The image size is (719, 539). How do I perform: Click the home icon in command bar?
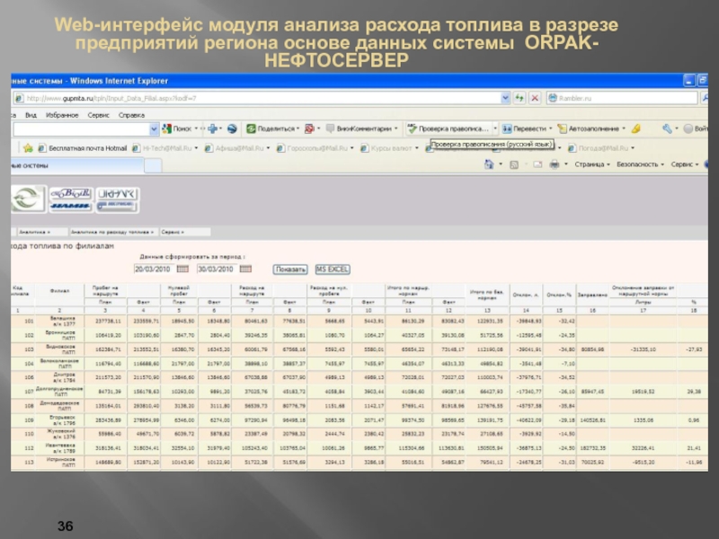pyautogui.click(x=488, y=164)
